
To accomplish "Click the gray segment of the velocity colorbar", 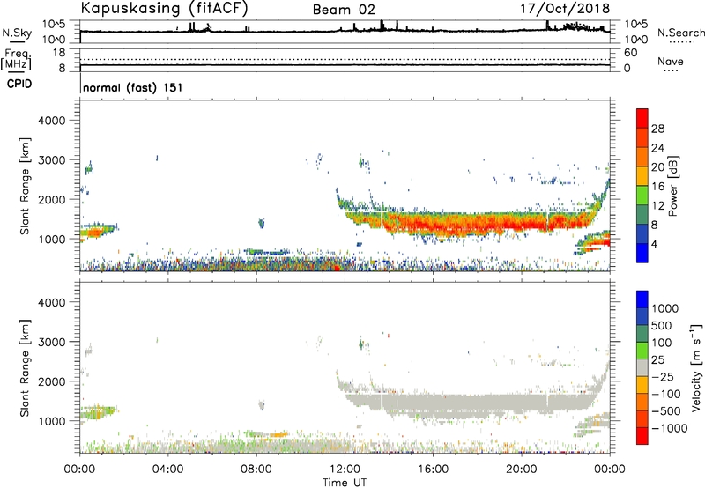I will tap(642, 367).
